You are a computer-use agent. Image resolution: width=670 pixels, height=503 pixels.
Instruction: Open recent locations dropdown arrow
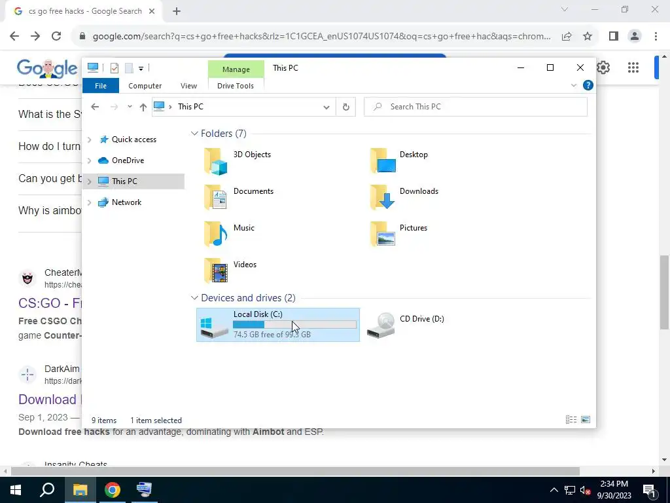[130, 107]
